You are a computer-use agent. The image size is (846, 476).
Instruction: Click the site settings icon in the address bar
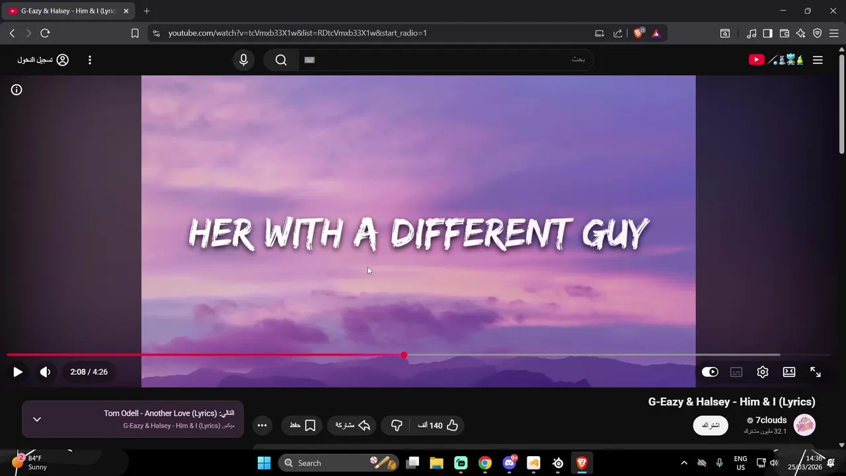[x=156, y=33]
